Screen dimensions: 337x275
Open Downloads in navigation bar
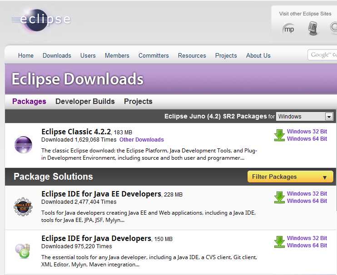click(x=57, y=56)
